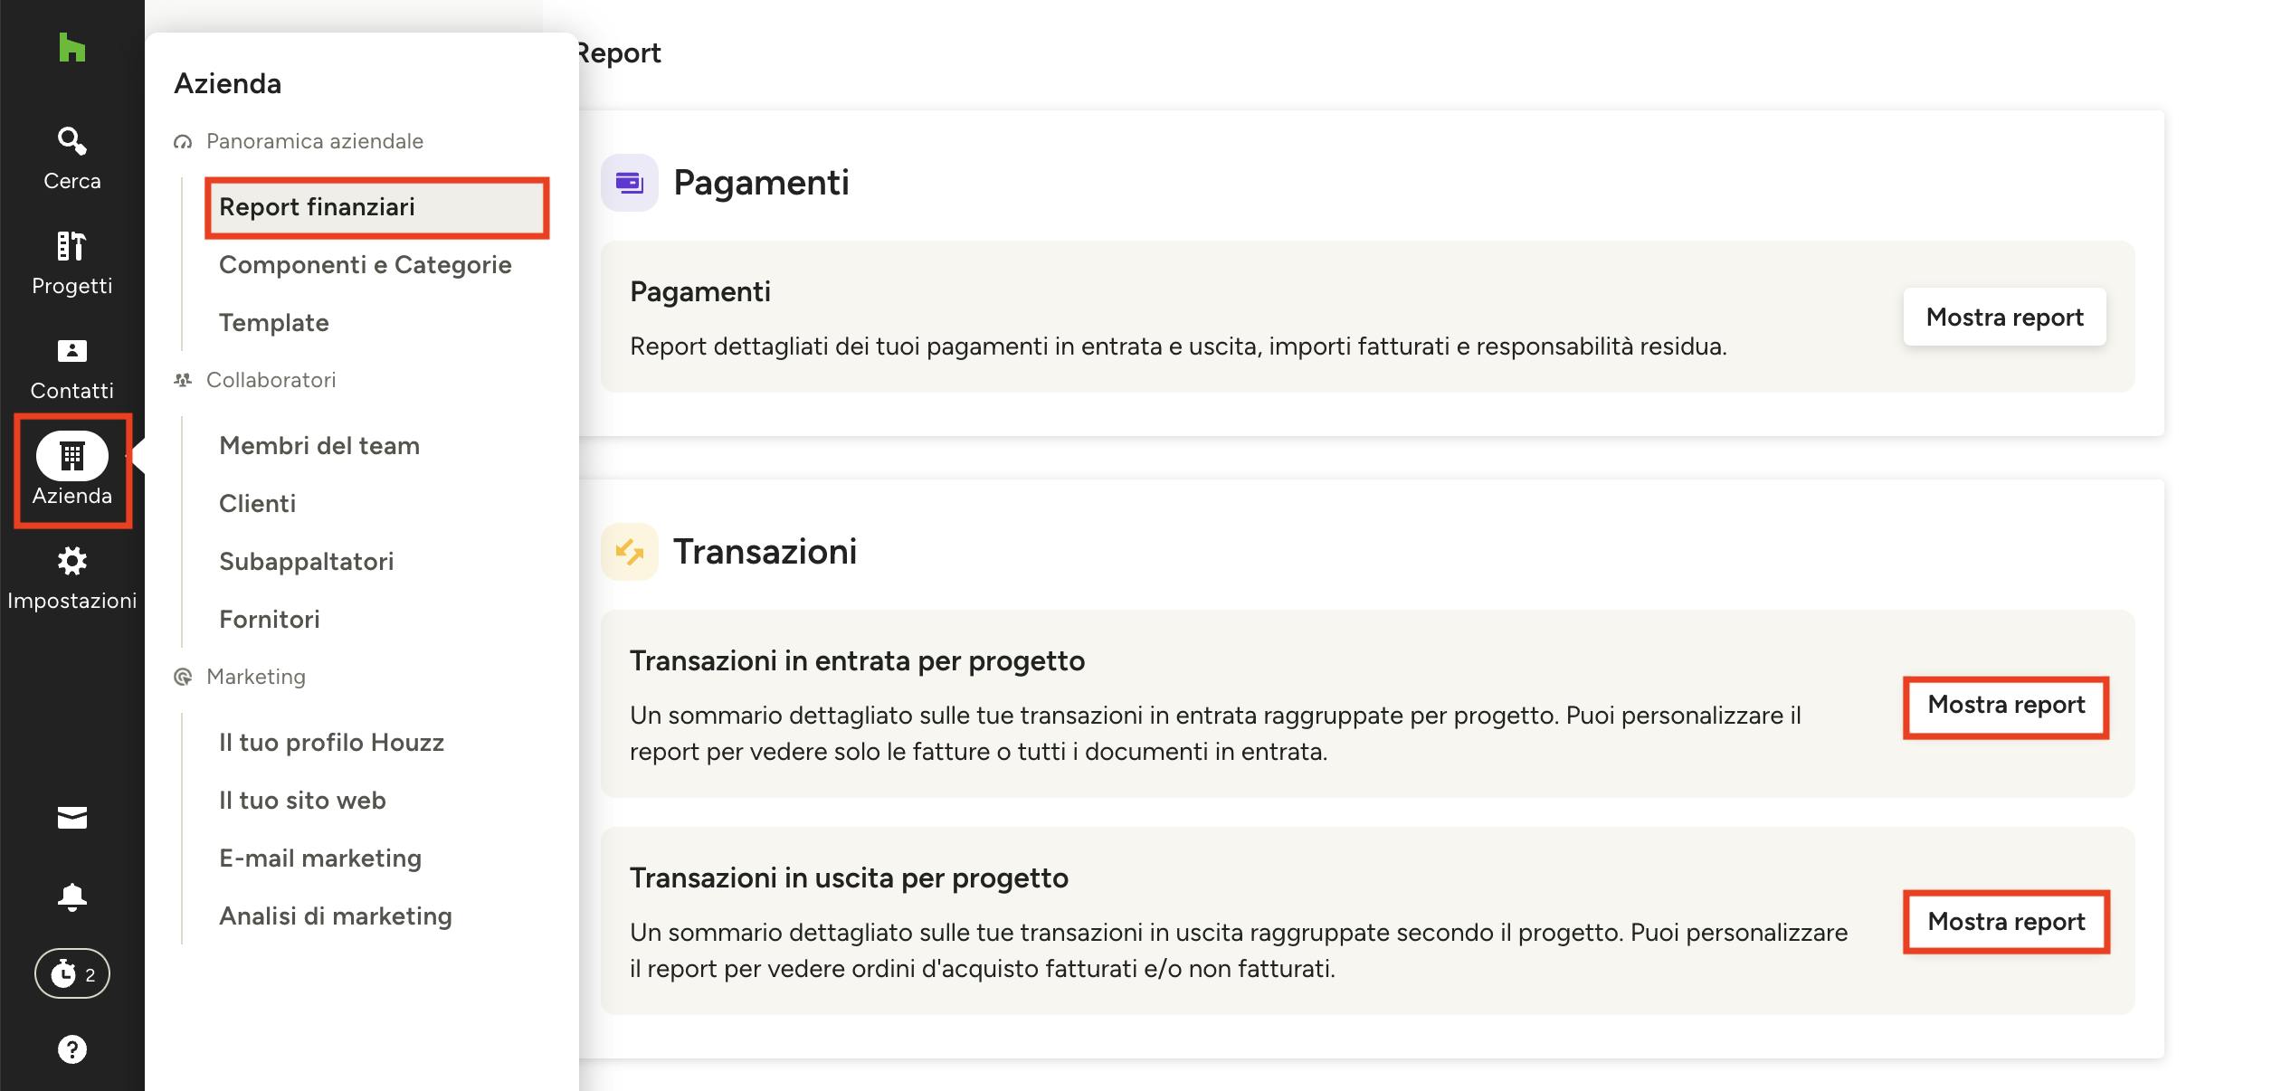
Task: Show the Pagamenti report
Action: pos(2005,317)
